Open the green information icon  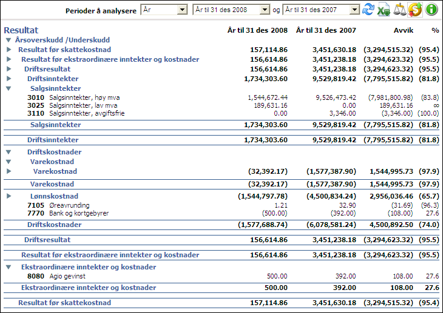pyautogui.click(x=431, y=10)
